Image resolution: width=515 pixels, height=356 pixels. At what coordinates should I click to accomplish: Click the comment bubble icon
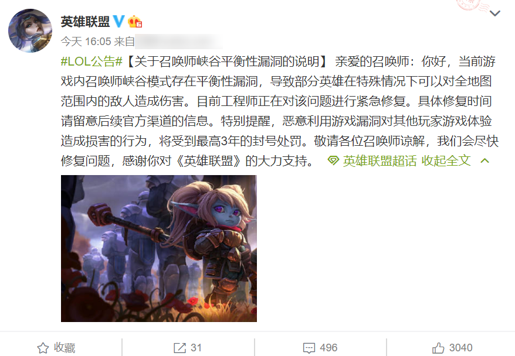tap(309, 348)
